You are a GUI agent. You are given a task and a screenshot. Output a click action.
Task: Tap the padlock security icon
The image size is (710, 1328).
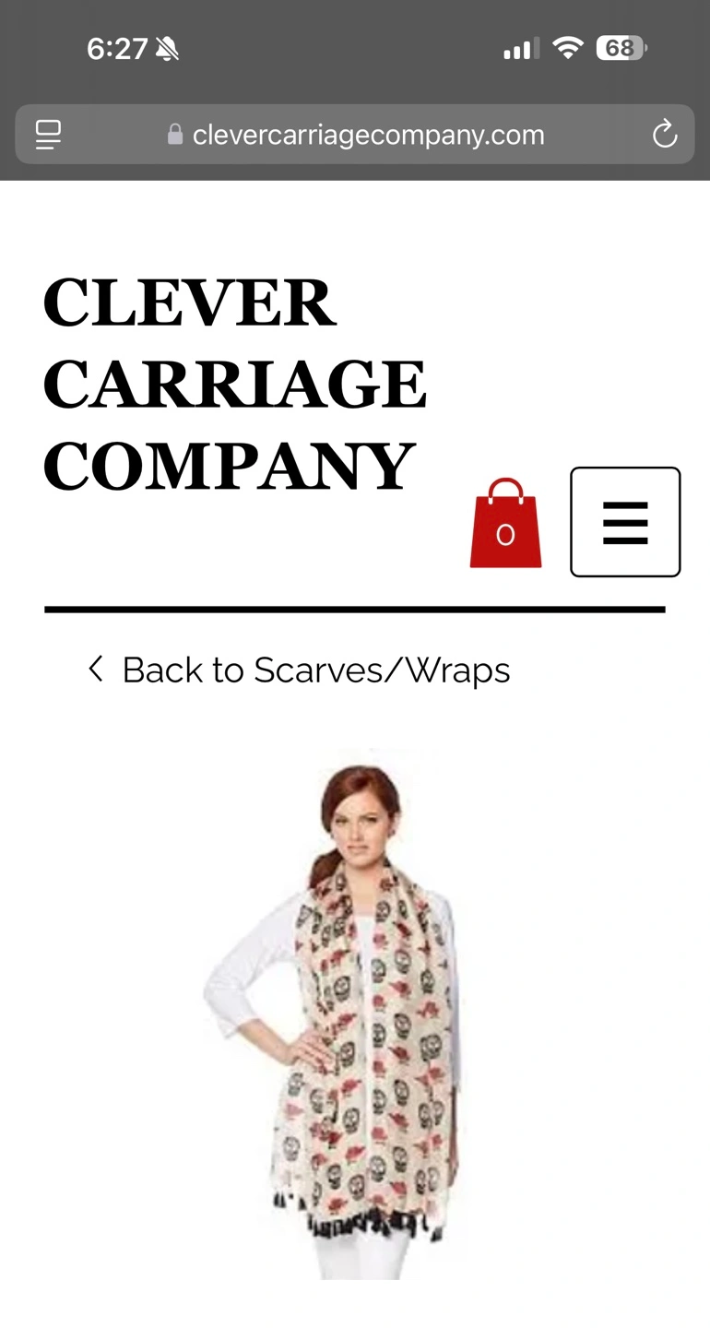coord(175,136)
